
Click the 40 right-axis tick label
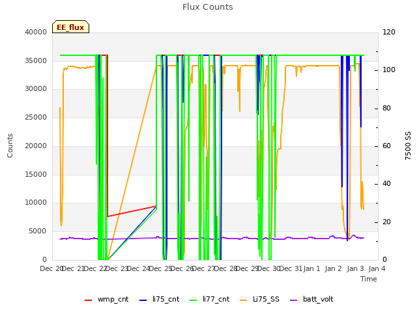click(386, 183)
